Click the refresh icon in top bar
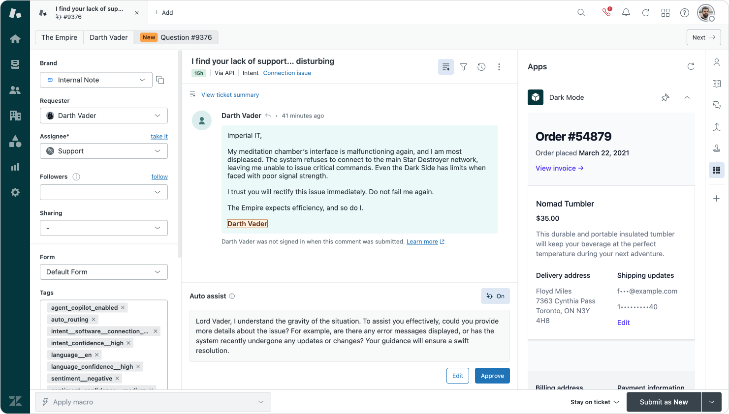This screenshot has height=414, width=729. pos(645,13)
